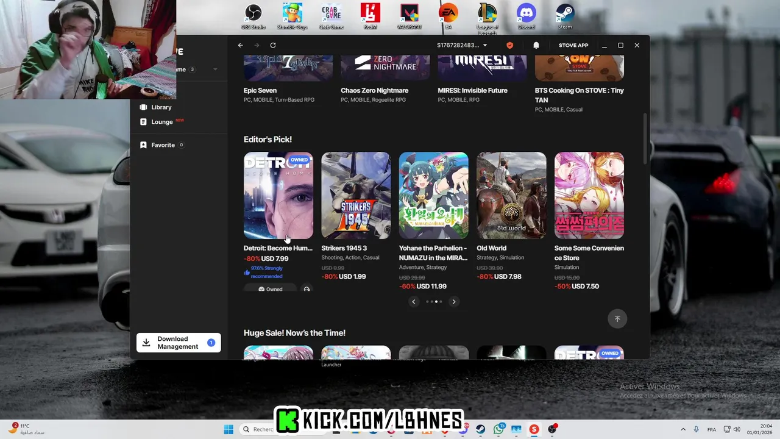This screenshot has height=439, width=780.
Task: Open Discord desktop shortcut
Action: tap(526, 17)
